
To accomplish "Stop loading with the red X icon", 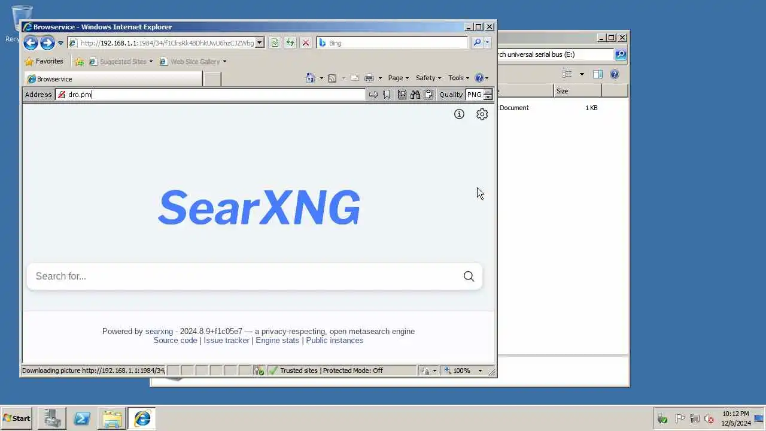I will pos(306,43).
